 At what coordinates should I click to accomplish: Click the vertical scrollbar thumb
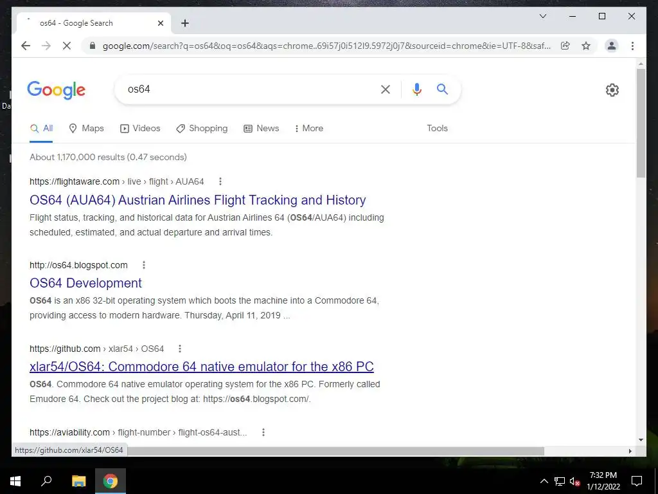pos(641,123)
